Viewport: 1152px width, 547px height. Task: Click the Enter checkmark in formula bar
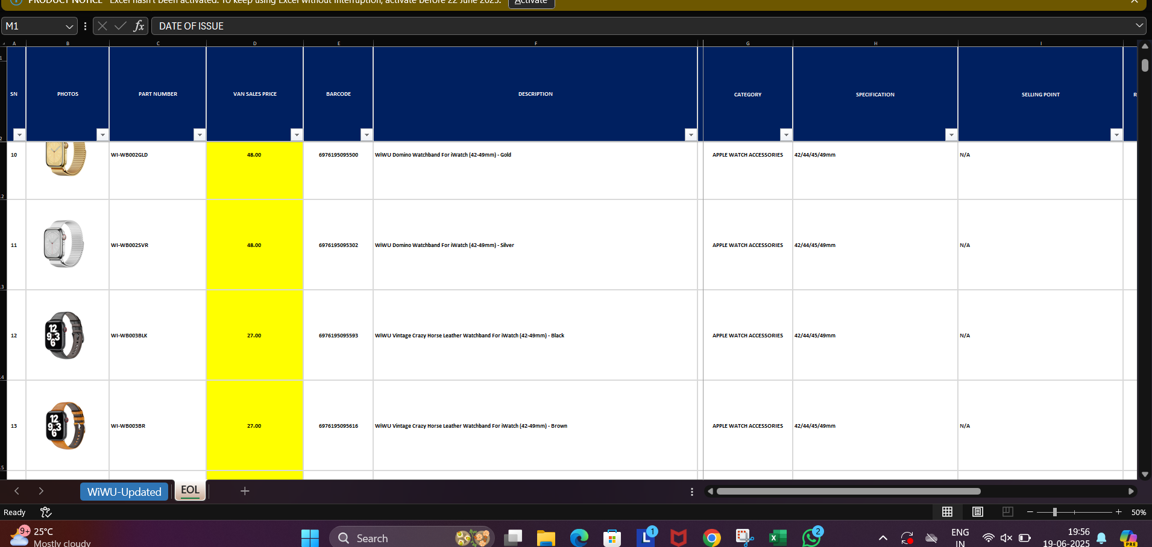(x=121, y=26)
